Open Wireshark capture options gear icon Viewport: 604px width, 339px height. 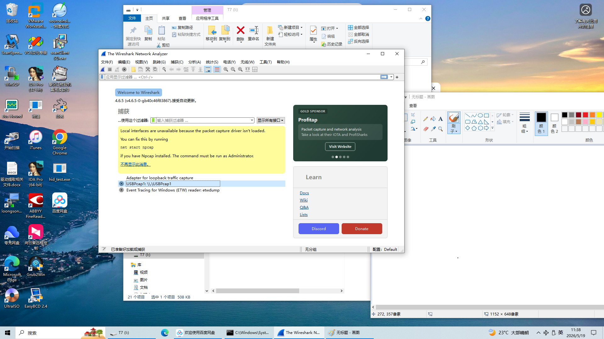[x=124, y=69]
